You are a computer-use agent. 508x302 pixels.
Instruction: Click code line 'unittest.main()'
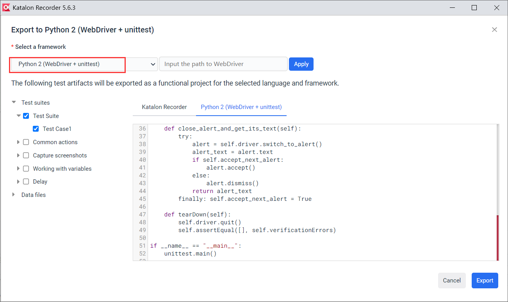(191, 254)
